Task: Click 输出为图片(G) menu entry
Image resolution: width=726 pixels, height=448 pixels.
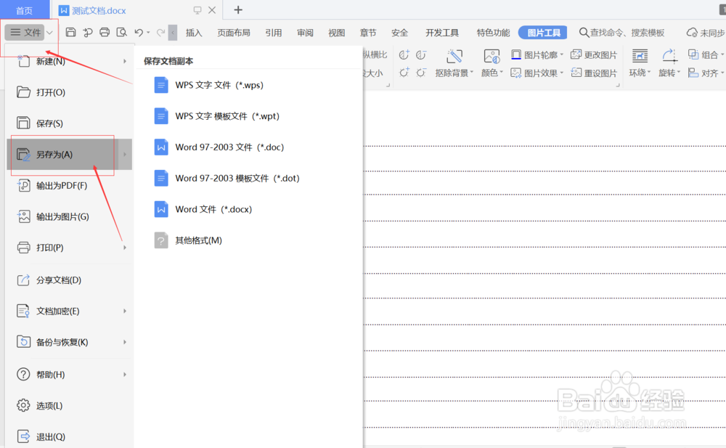Action: 70,216
